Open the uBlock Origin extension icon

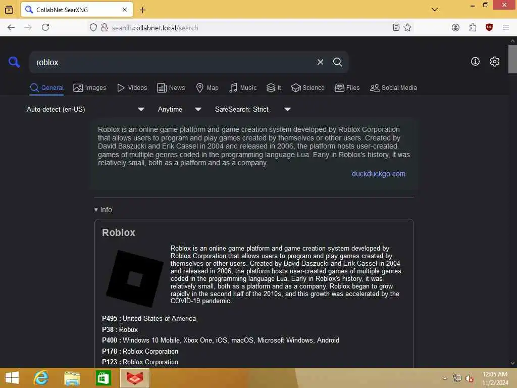(x=489, y=28)
